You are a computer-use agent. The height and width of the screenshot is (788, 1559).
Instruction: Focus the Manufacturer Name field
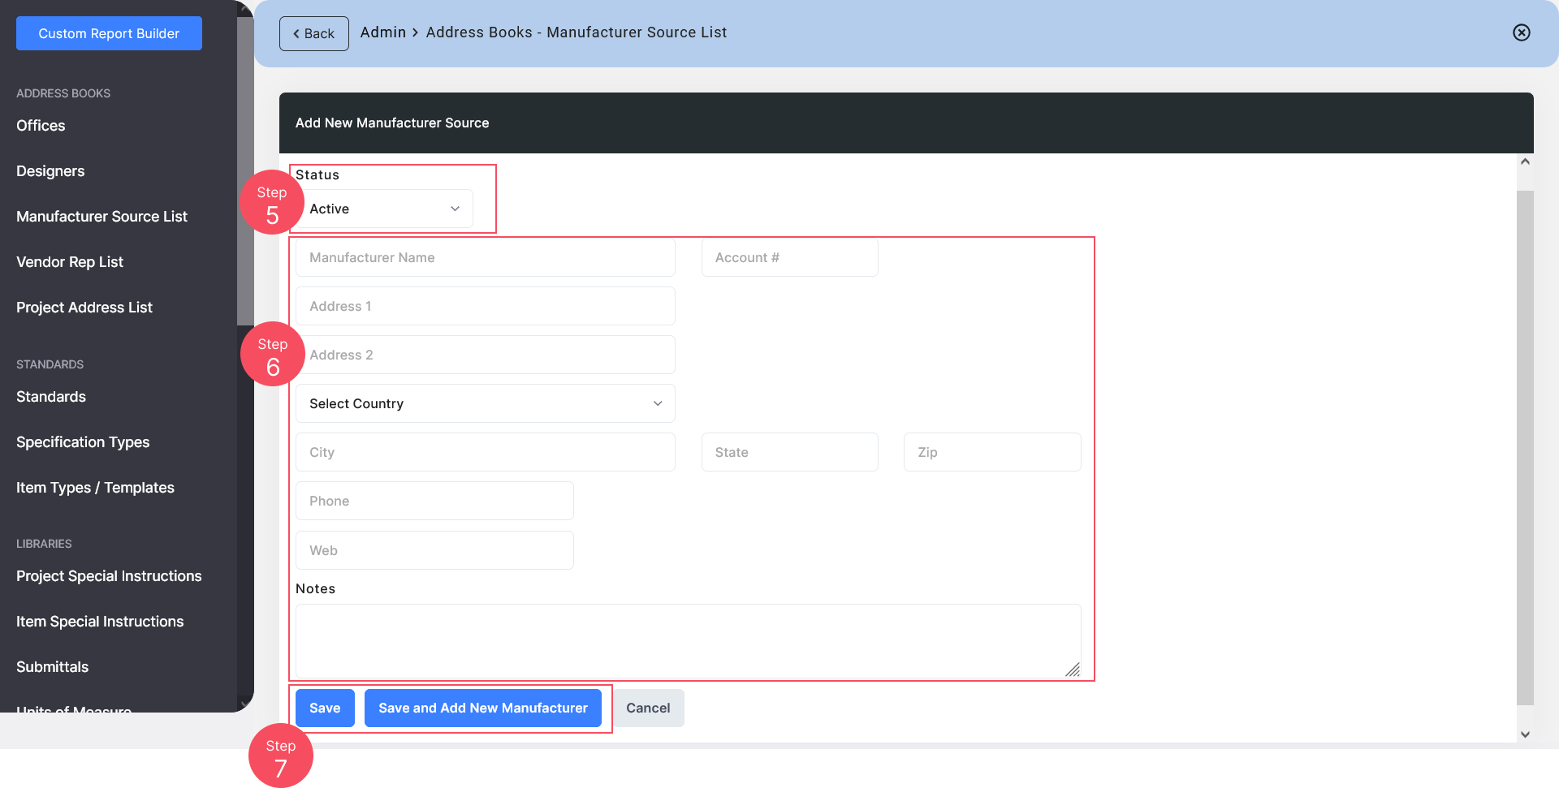coord(486,257)
